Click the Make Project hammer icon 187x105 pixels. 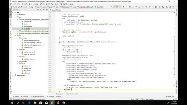point(111,7)
